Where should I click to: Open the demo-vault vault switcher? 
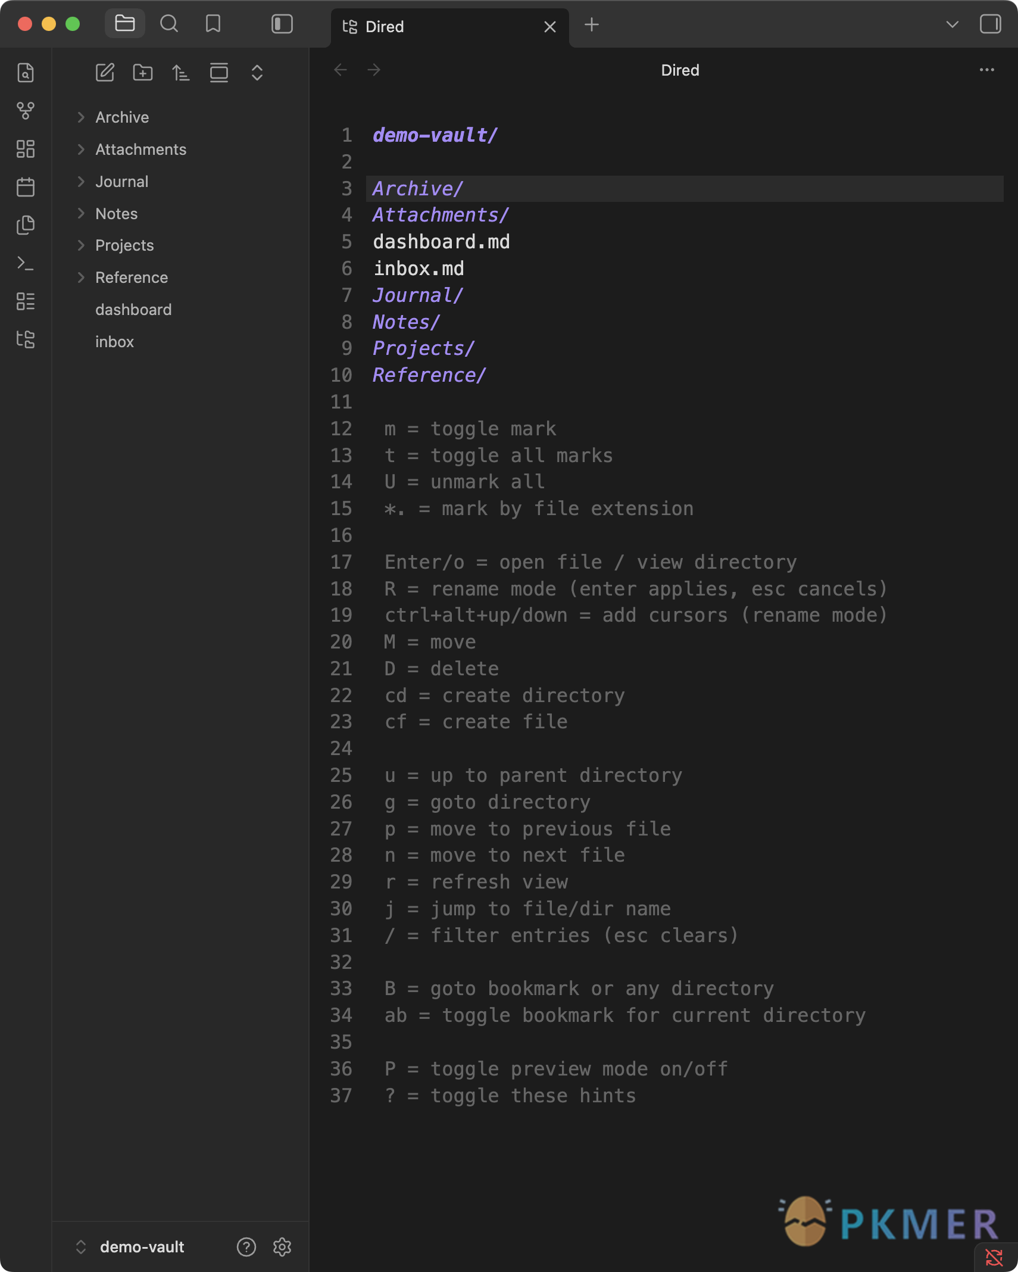pos(131,1247)
